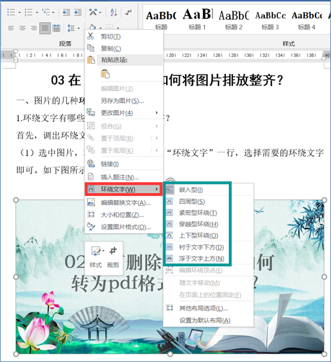
Task: Open 其他布局选项(L)... dialog
Action: pyautogui.click(x=208, y=308)
